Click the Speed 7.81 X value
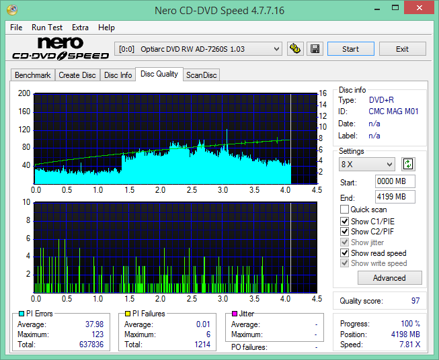439x360 pixels. coord(410,345)
